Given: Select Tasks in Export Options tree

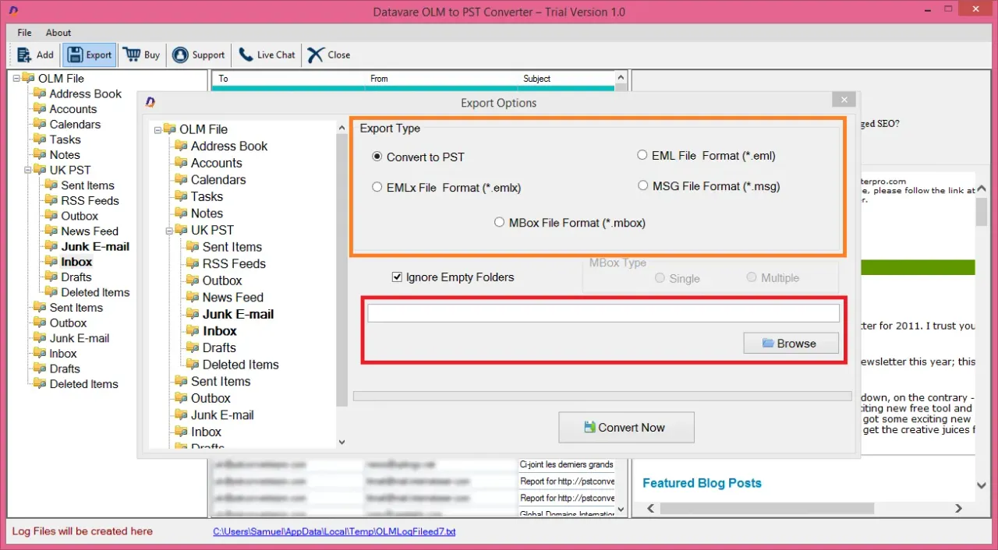Looking at the screenshot, I should coord(207,196).
